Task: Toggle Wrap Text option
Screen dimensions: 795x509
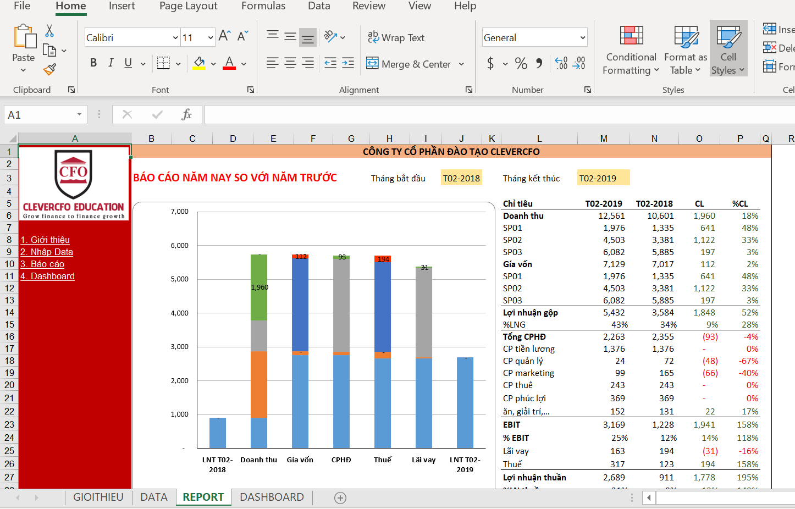Action: (396, 37)
